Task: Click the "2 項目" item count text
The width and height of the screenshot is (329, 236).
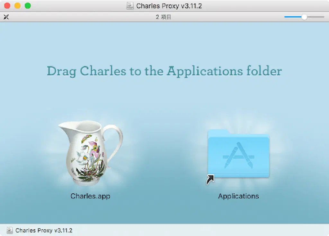Action: point(164,17)
